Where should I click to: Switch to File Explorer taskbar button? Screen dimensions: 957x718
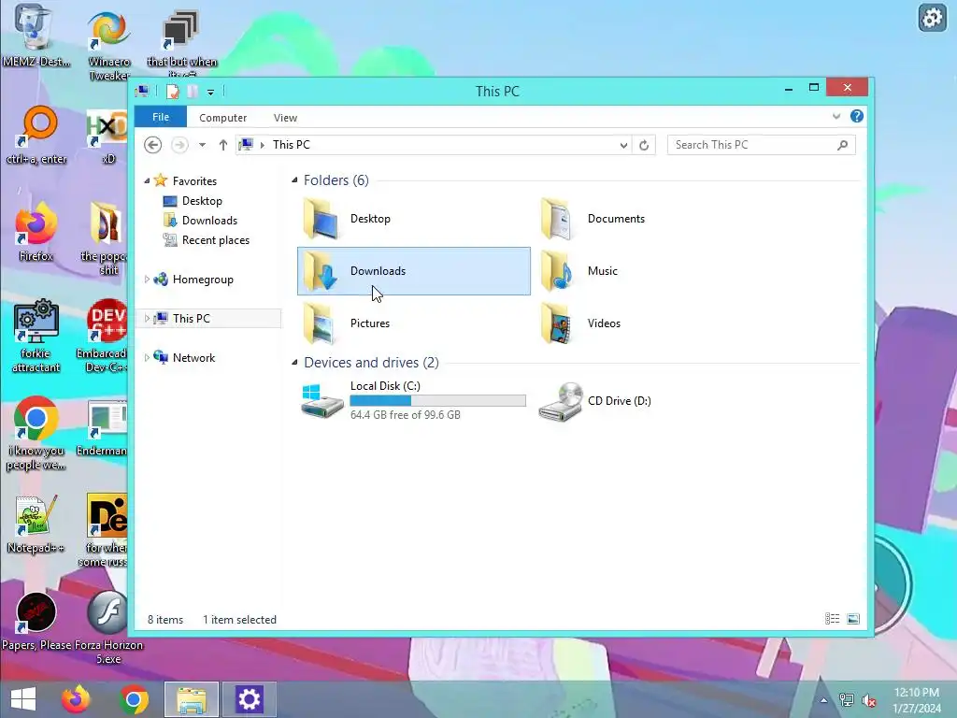192,699
